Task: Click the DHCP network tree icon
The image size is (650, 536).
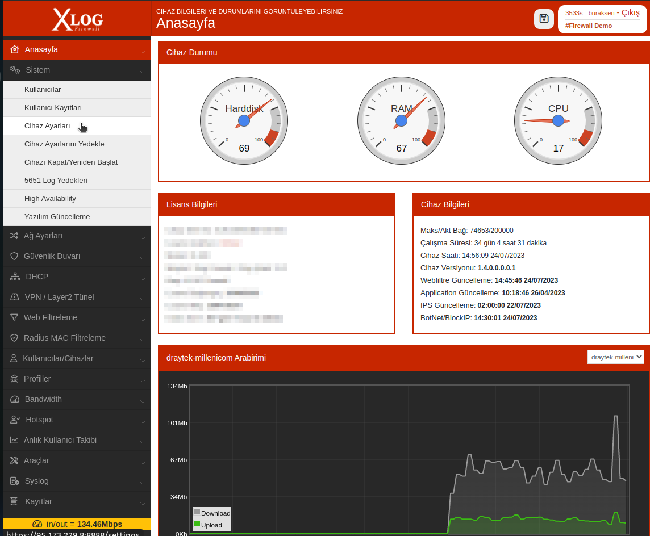Action: point(15,277)
